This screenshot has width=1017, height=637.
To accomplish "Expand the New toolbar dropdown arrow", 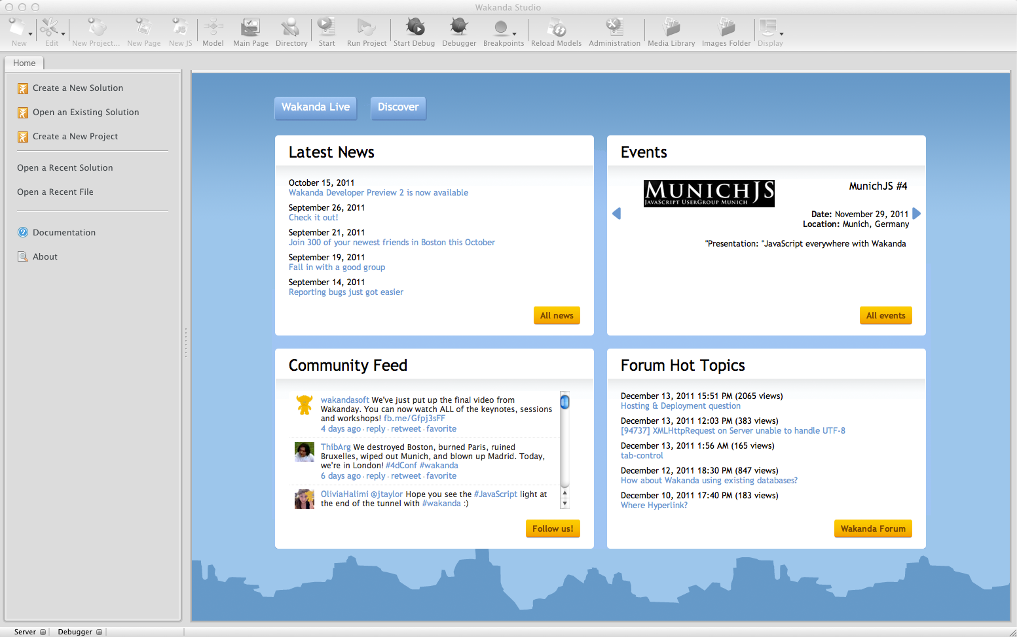I will point(30,34).
